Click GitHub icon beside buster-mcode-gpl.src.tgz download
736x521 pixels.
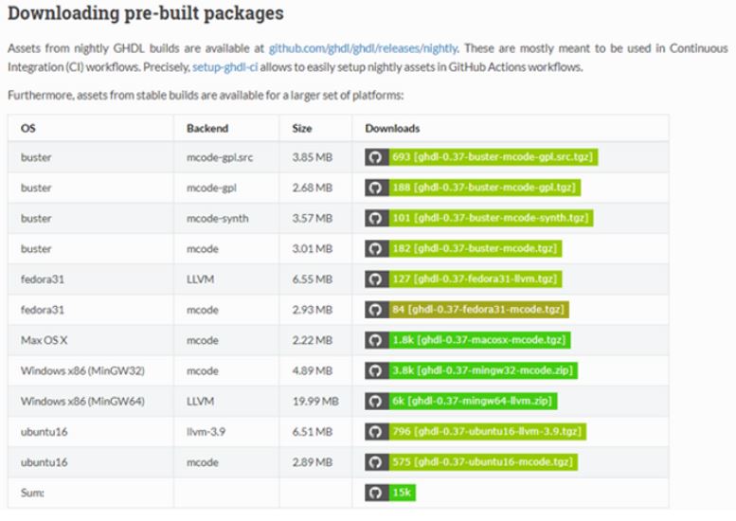coord(376,156)
